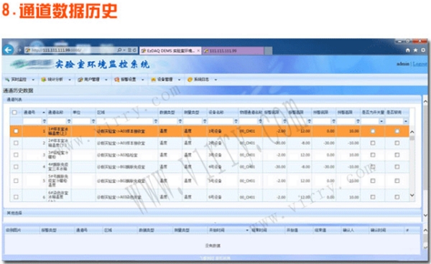The height and width of the screenshot is (264, 431).
Task: Click the 统计分析 menu icon
Action: [x=43, y=80]
